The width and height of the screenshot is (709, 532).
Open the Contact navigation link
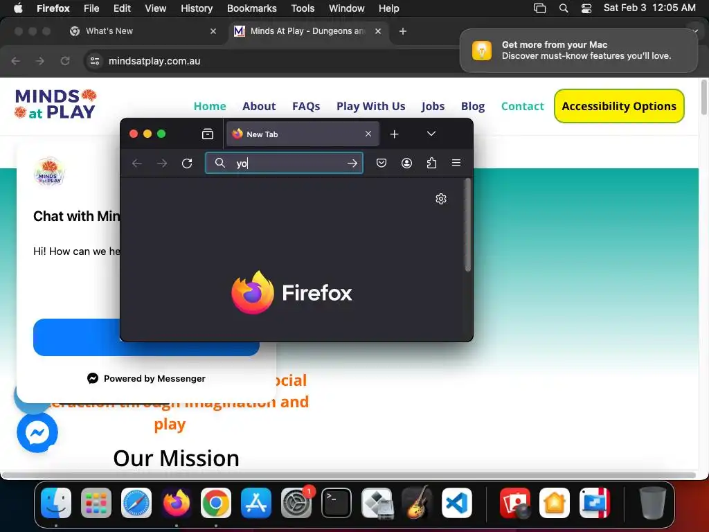(x=523, y=106)
